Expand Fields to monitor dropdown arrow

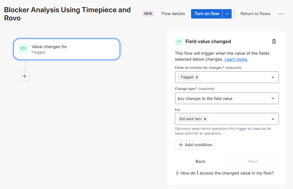[x=273, y=77]
